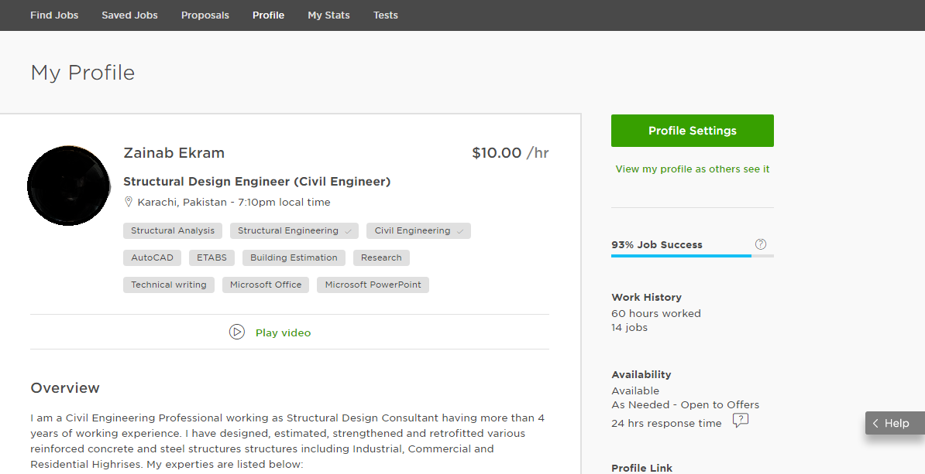Click the Job Success help question icon
Screen dimensions: 925x474
[761, 244]
